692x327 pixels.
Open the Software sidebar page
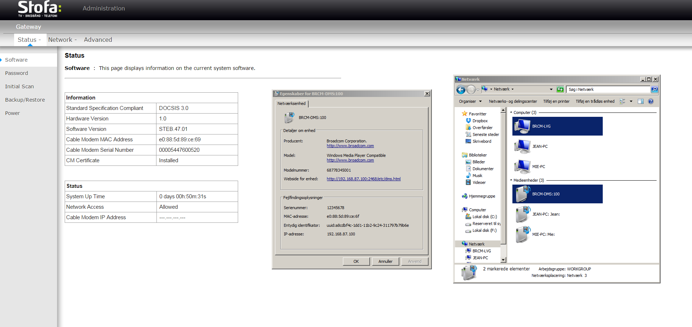(x=29, y=60)
